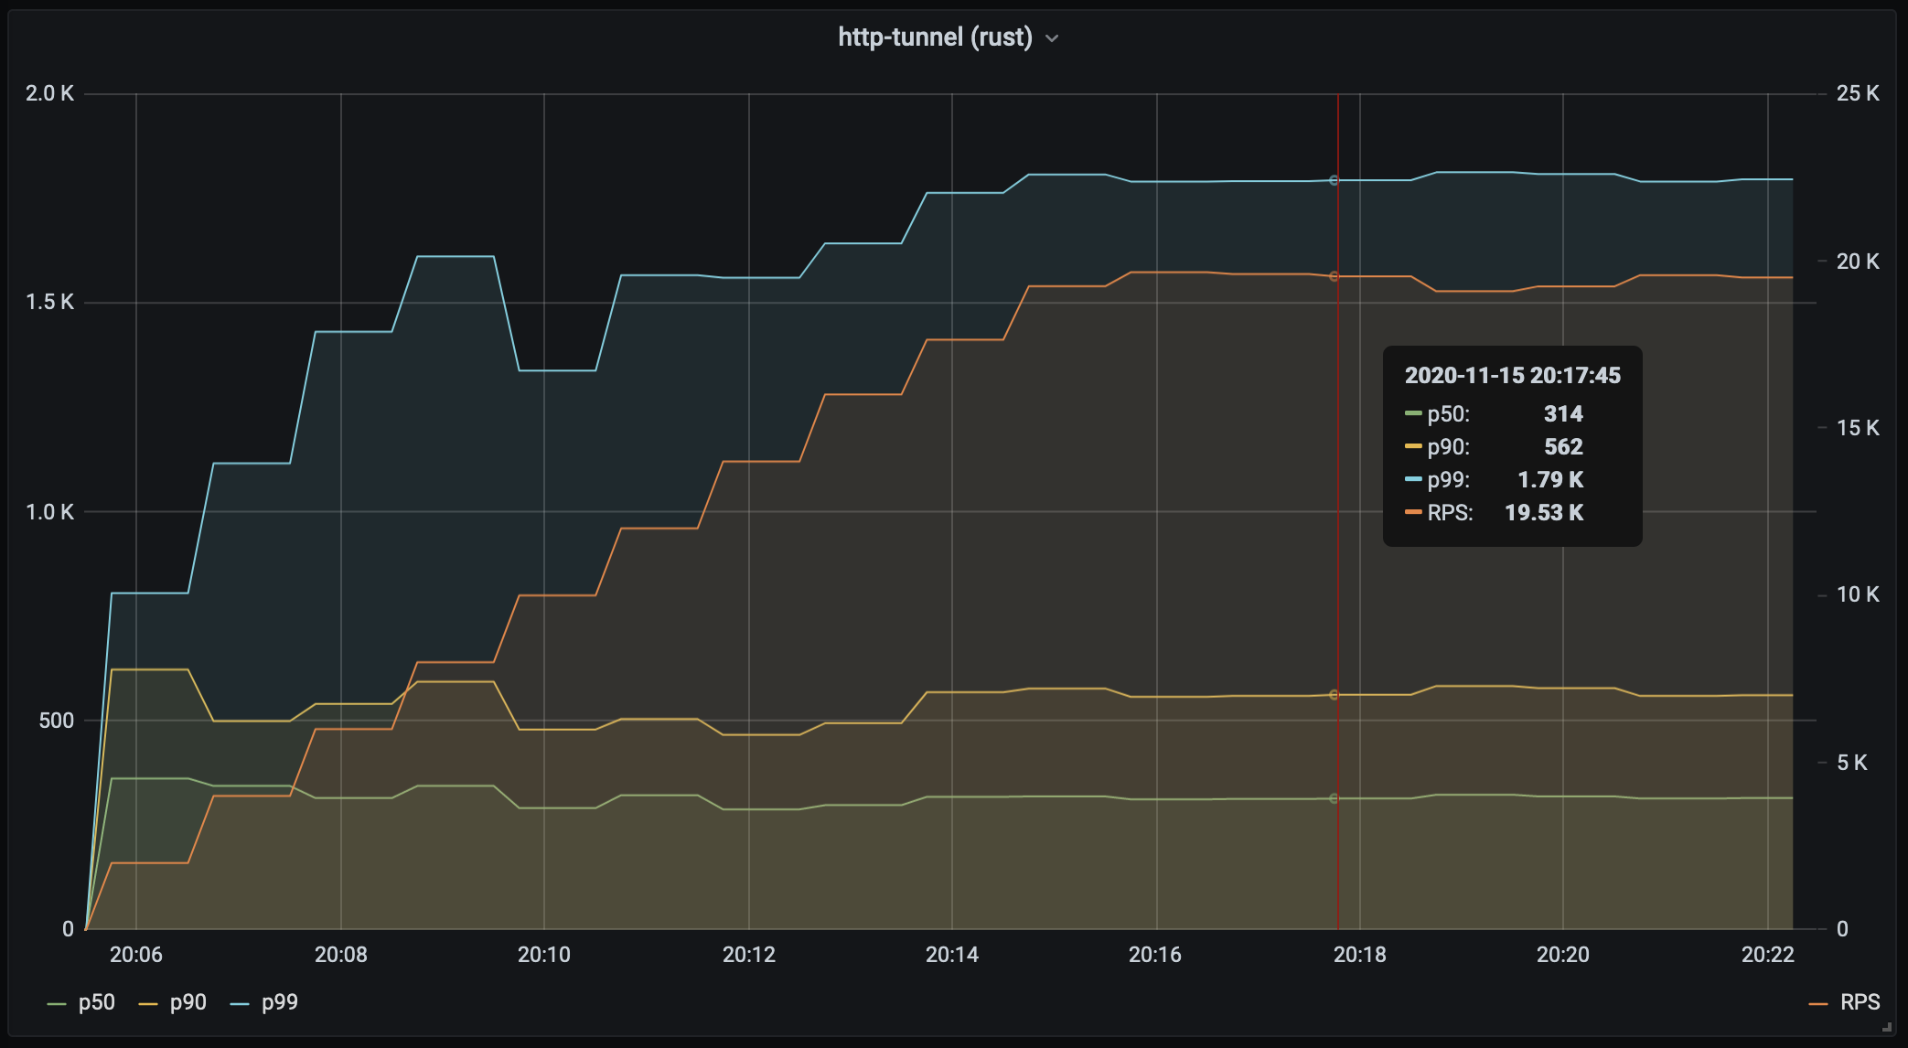Image resolution: width=1908 pixels, height=1048 pixels.
Task: Toggle the p90 series in legend
Action: click(x=188, y=1002)
